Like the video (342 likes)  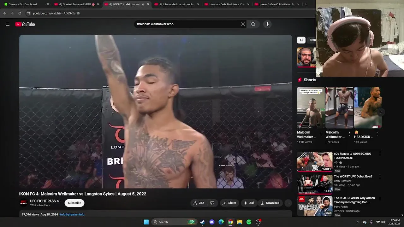point(199,203)
